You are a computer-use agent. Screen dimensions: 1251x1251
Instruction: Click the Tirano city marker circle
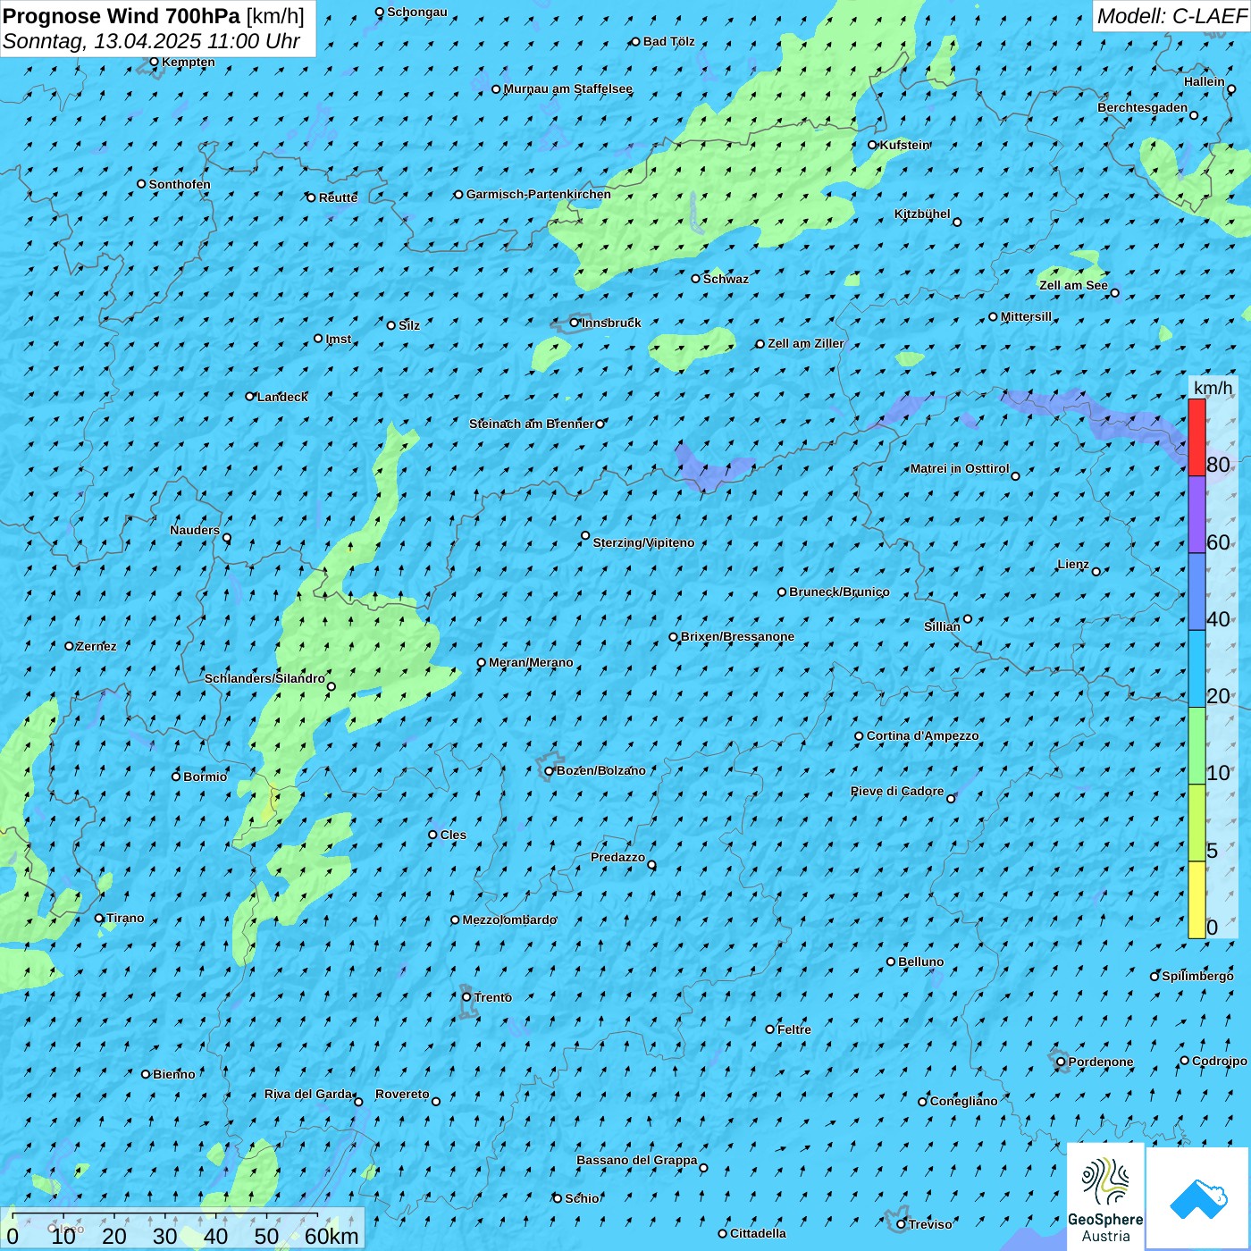[x=99, y=918]
